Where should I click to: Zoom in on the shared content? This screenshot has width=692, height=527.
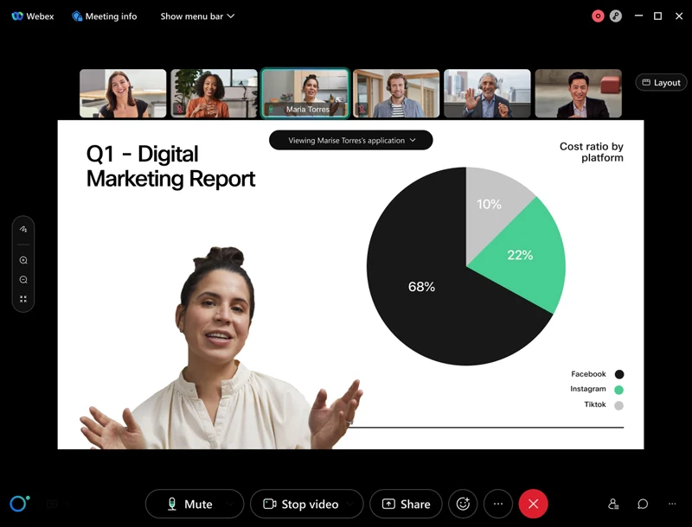[x=22, y=260]
